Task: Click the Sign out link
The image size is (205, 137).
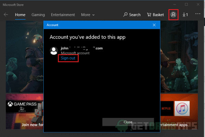Action: tap(68, 58)
